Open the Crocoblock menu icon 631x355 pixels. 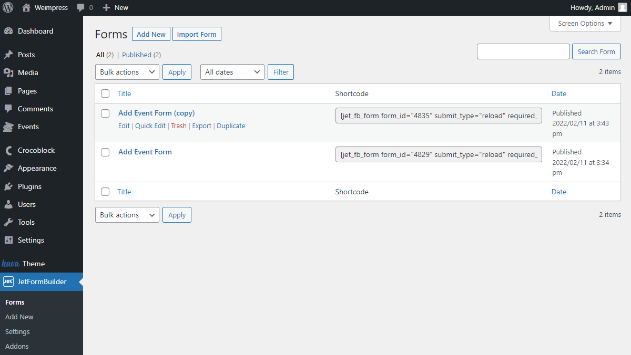(8, 150)
